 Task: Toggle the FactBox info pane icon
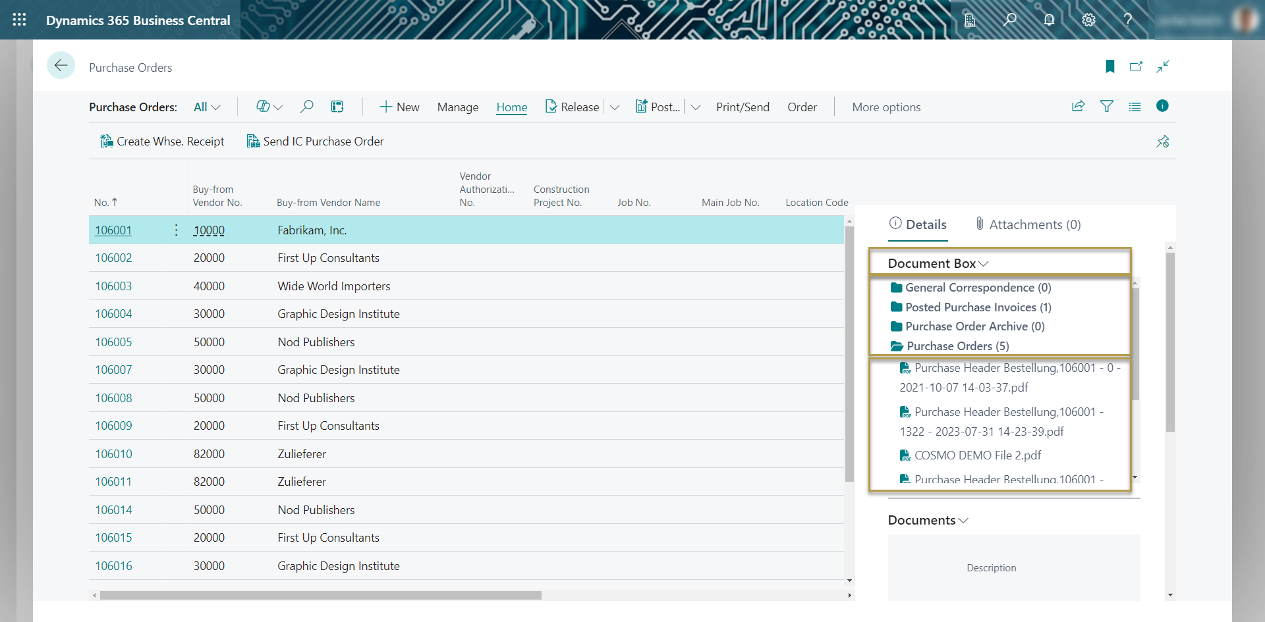tap(1162, 106)
